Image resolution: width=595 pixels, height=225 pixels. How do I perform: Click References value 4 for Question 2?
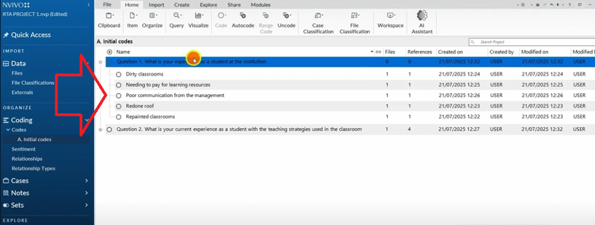click(x=410, y=130)
